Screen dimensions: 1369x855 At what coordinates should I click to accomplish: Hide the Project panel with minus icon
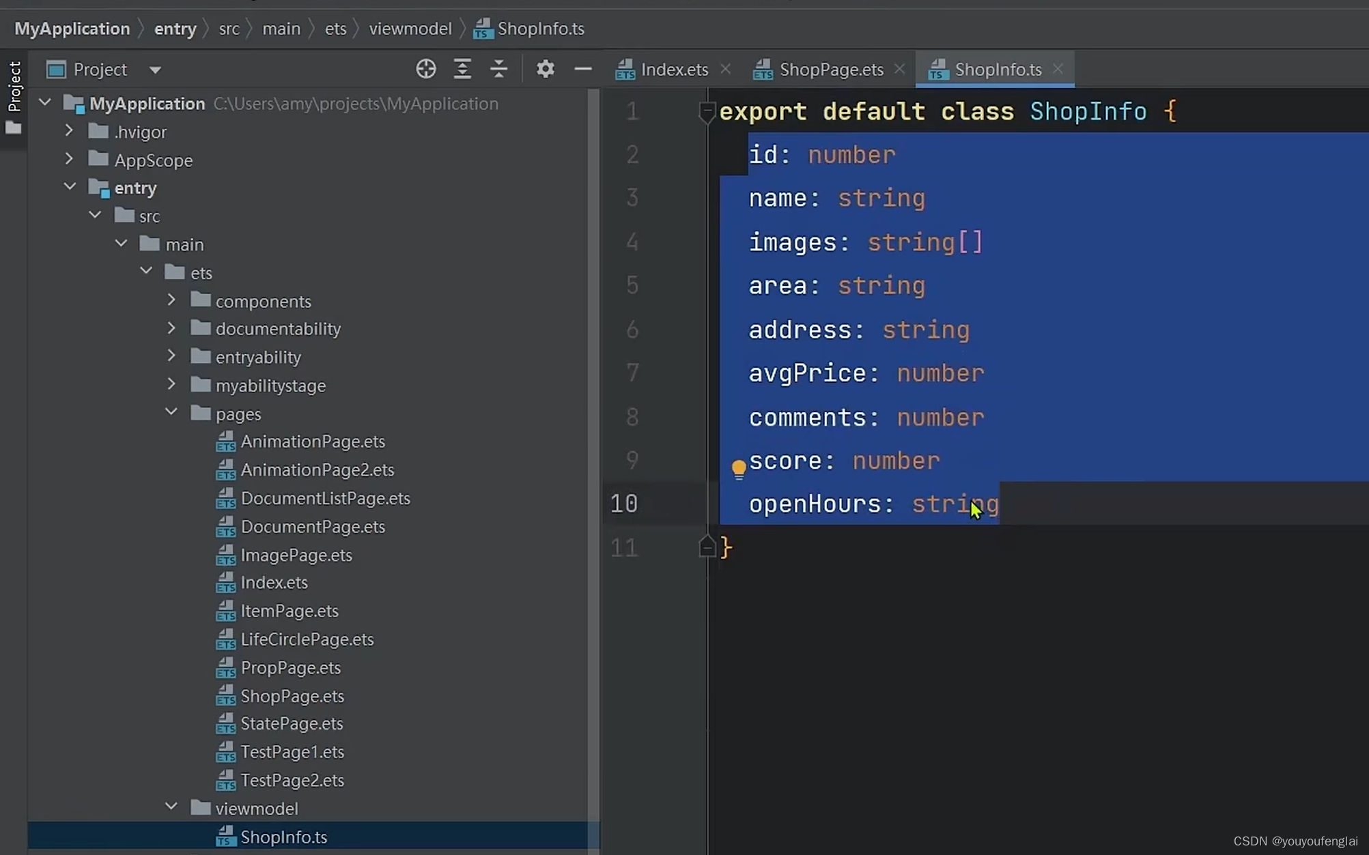(x=582, y=69)
